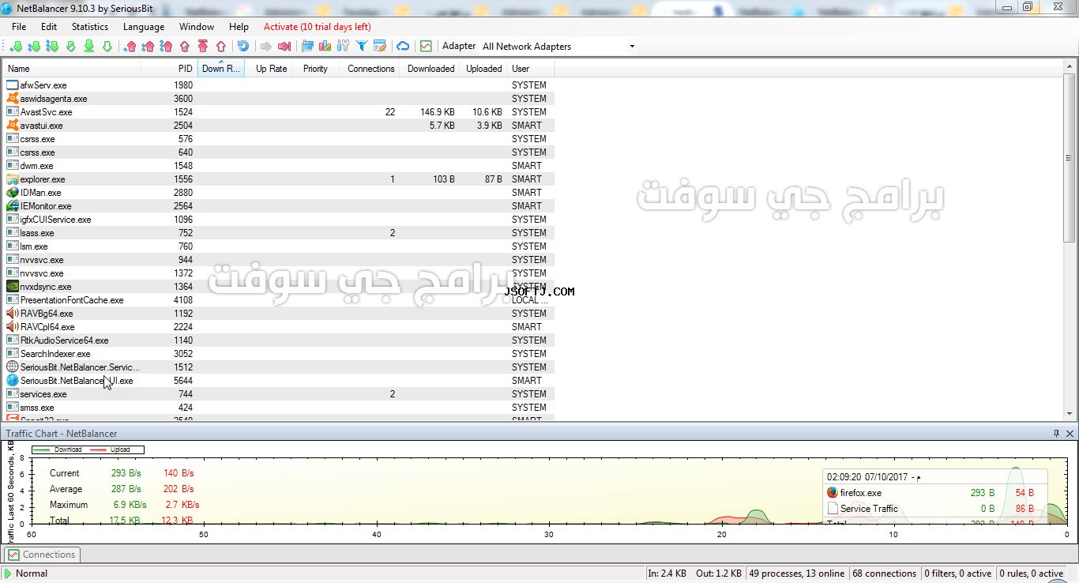
Task: Open the bar chart statistics toolbar icon
Action: [325, 47]
